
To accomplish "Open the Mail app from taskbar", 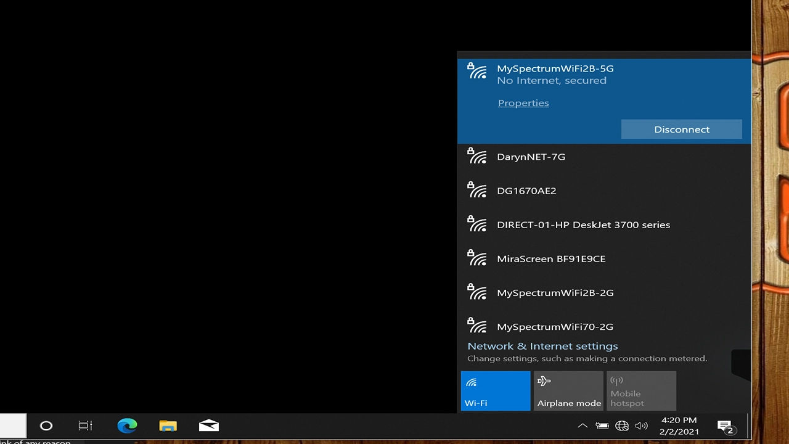I will tap(209, 425).
